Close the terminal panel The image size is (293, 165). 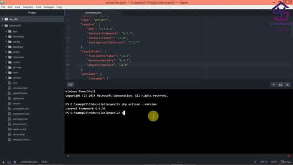pos(288,85)
